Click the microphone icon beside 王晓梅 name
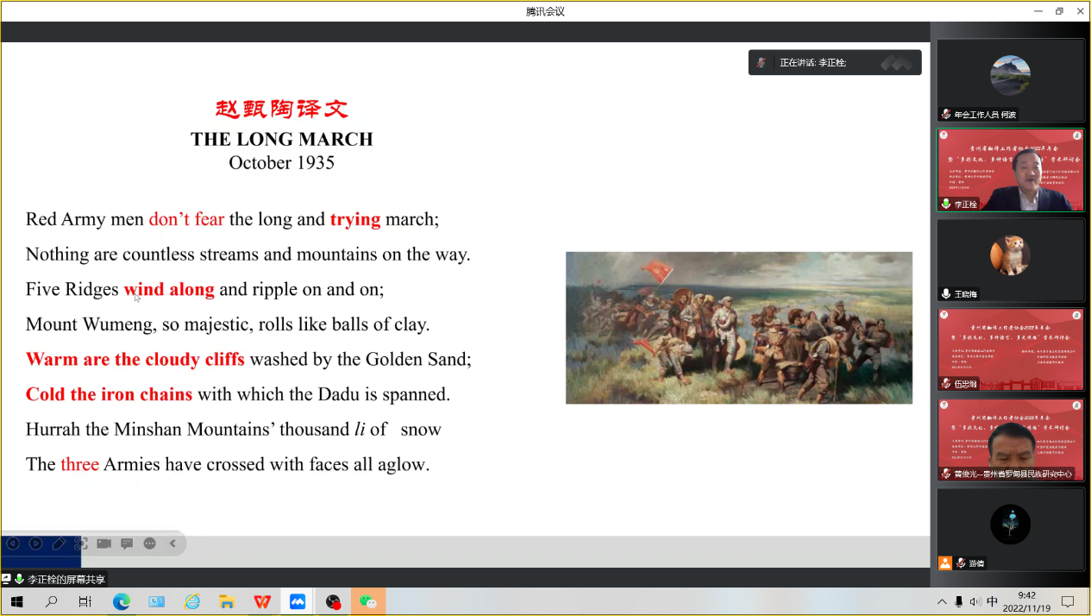 tap(946, 294)
